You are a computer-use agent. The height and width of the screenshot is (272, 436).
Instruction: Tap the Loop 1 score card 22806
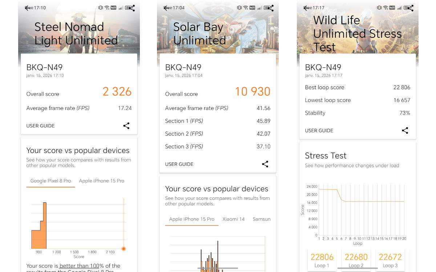point(322,260)
